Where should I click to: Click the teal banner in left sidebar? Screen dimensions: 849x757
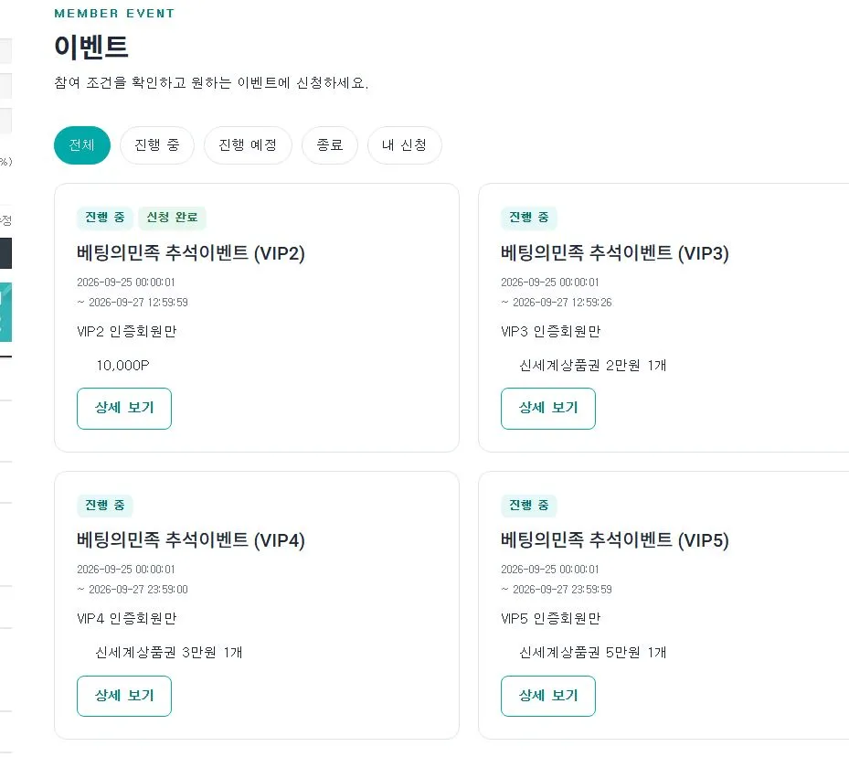pyautogui.click(x=5, y=312)
